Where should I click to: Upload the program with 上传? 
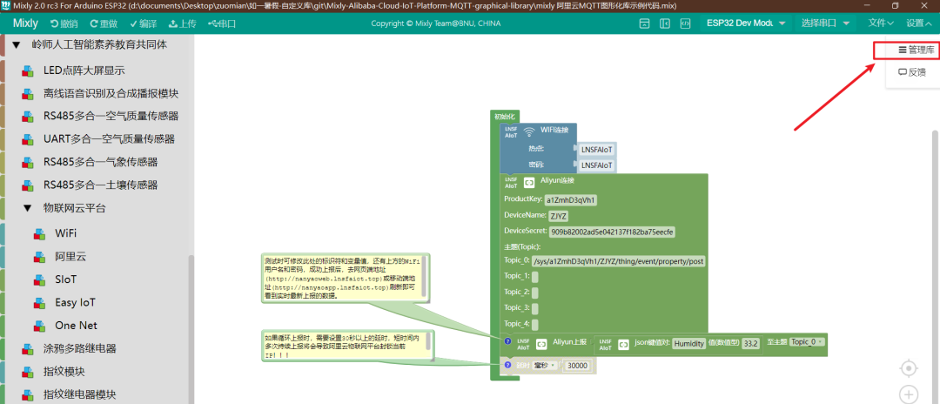[x=183, y=24]
